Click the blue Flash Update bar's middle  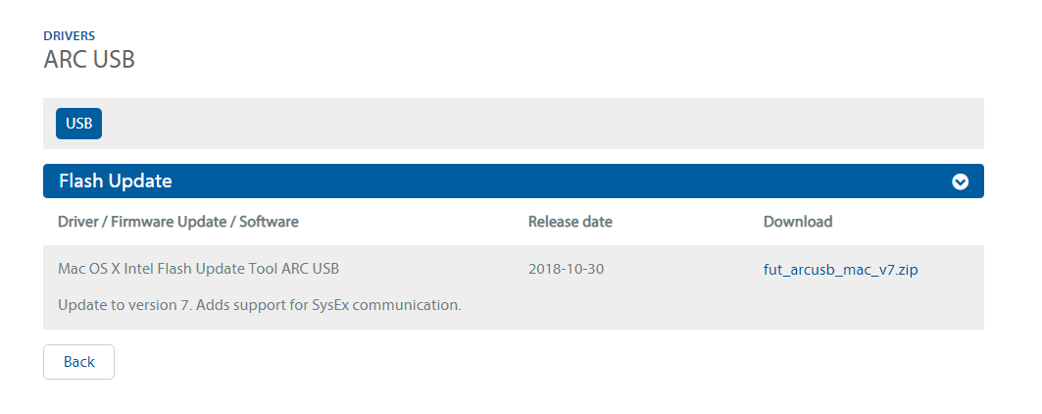(513, 181)
